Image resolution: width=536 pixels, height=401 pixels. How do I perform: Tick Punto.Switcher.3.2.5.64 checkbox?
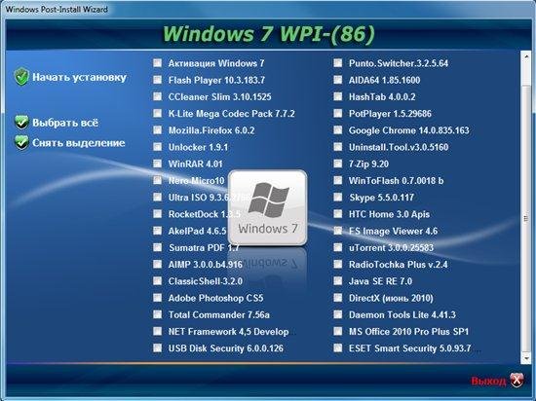point(338,63)
